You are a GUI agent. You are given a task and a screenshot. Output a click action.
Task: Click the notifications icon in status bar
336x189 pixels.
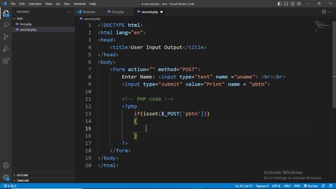pos(331,186)
